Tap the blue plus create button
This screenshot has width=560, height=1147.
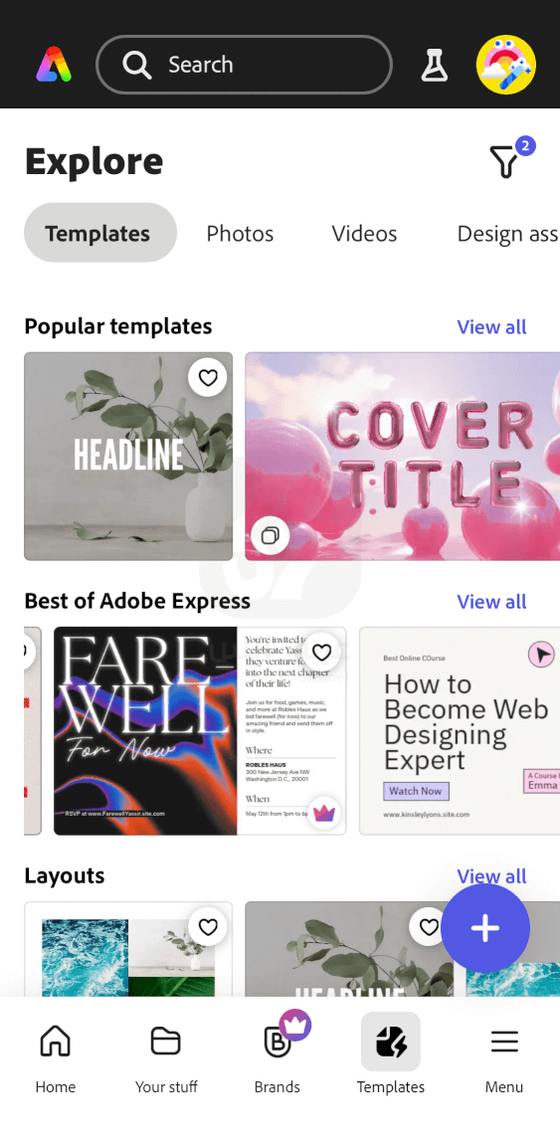[x=485, y=927]
